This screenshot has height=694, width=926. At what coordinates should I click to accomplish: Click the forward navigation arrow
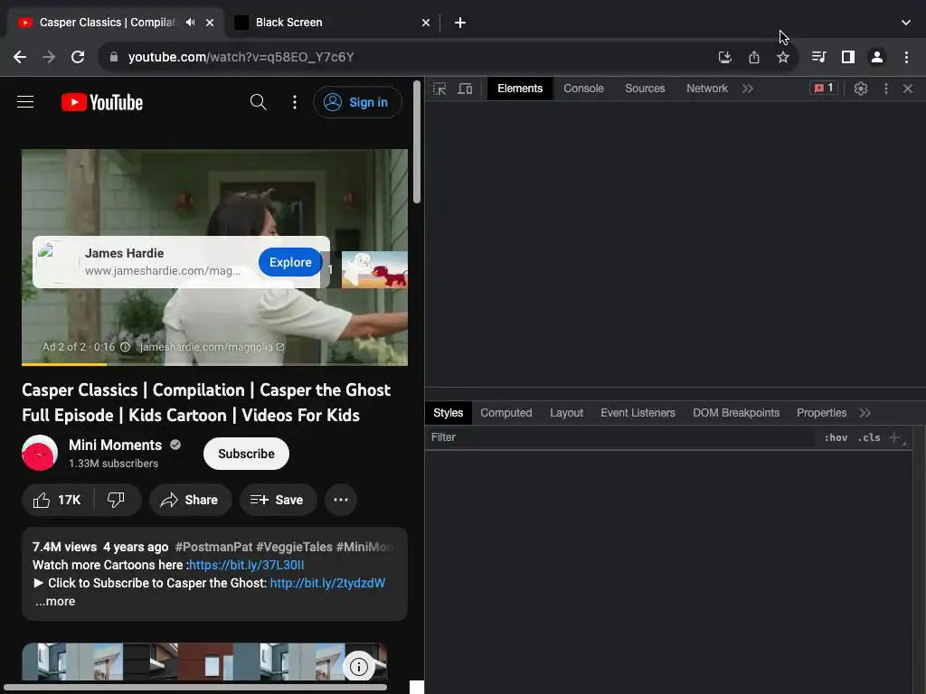(49, 57)
